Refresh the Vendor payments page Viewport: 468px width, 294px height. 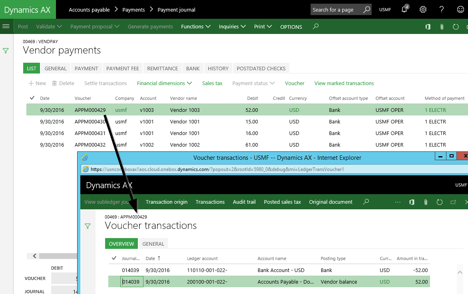coord(456,27)
